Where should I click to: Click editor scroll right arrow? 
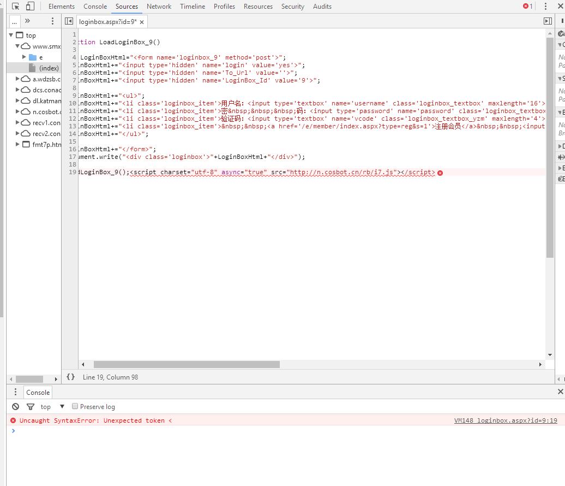[x=540, y=364]
